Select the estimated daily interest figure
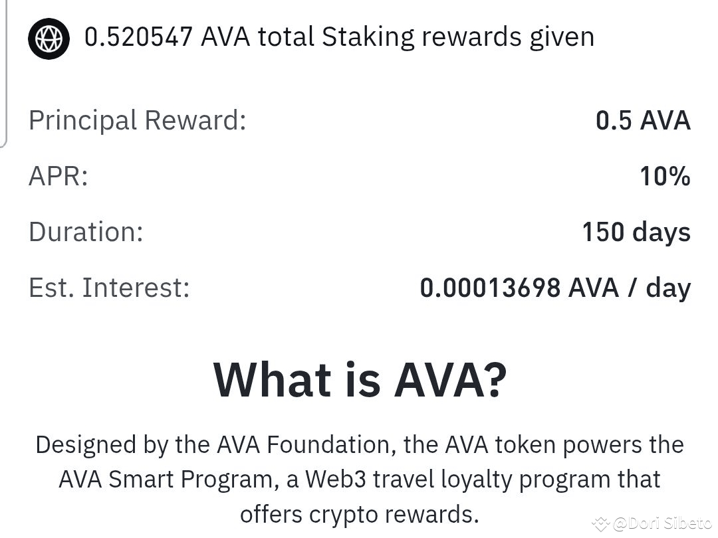This screenshot has width=718, height=538. pyautogui.click(x=556, y=287)
